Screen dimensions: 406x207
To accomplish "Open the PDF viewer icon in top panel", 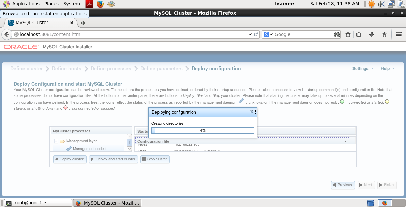I will point(89,4).
